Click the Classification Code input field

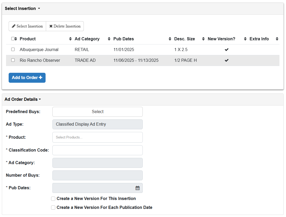tap(97, 150)
